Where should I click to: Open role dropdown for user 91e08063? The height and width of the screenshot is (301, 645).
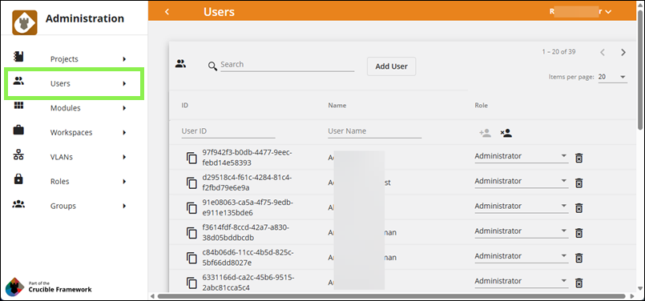521,207
